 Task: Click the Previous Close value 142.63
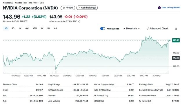[x=39, y=85]
